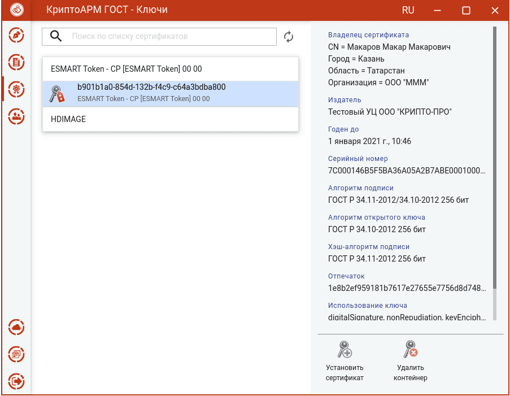Click the line Город = Казань
This screenshot has width=510, height=396.
356,59
